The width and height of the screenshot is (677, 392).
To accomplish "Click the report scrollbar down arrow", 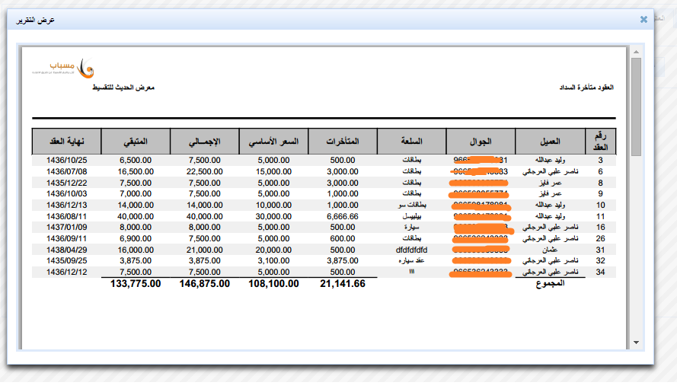I will point(636,344).
